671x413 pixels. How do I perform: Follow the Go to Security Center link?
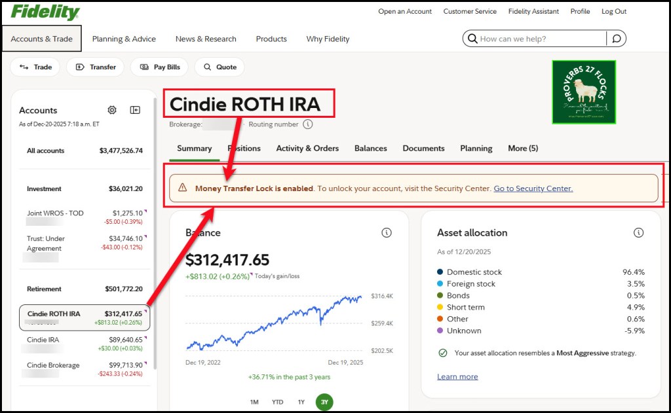tap(533, 189)
